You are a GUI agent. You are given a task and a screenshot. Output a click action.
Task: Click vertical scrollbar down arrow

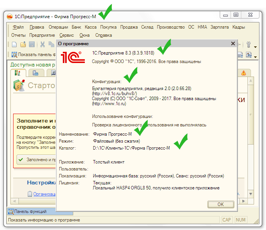tap(251, 194)
